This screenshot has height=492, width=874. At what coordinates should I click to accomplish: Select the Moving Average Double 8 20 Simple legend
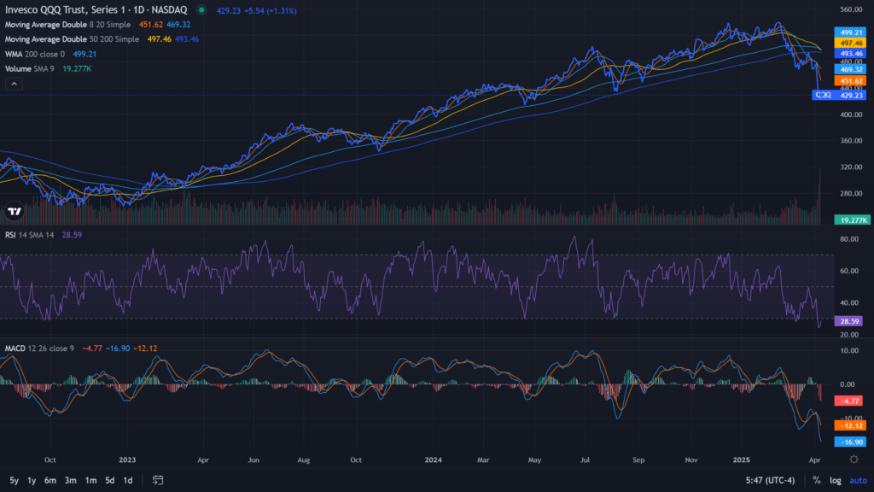click(67, 25)
